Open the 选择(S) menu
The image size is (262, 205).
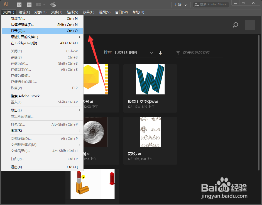[72, 12]
